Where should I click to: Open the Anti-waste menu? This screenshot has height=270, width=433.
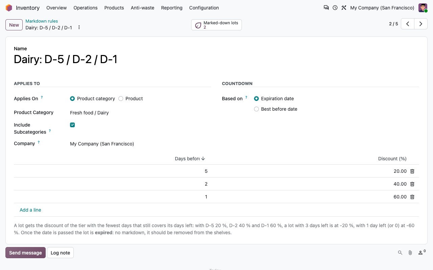(142, 8)
